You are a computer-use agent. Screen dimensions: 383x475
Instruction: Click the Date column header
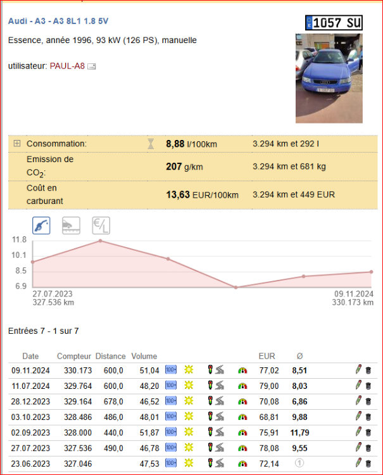(30, 356)
